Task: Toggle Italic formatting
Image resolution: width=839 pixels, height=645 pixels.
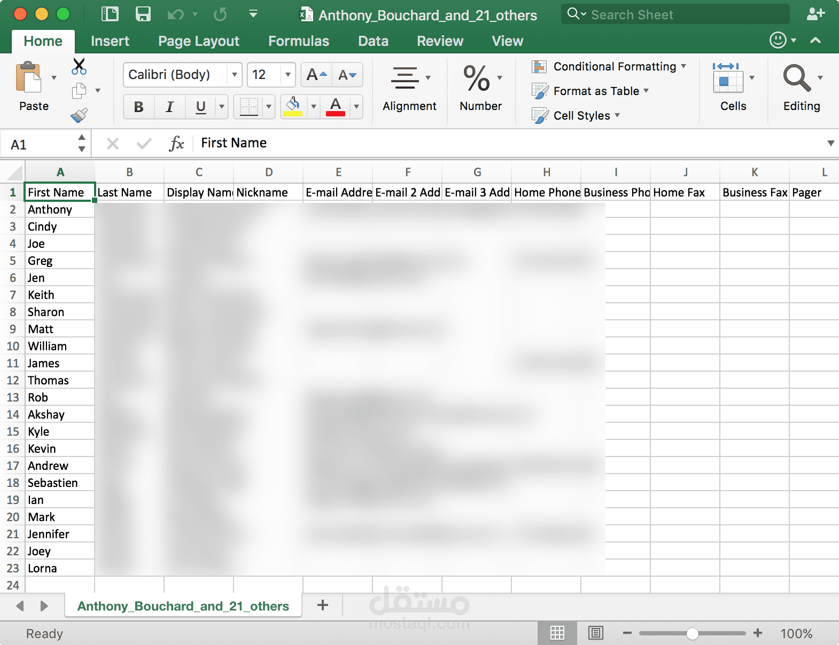Action: pyautogui.click(x=170, y=107)
